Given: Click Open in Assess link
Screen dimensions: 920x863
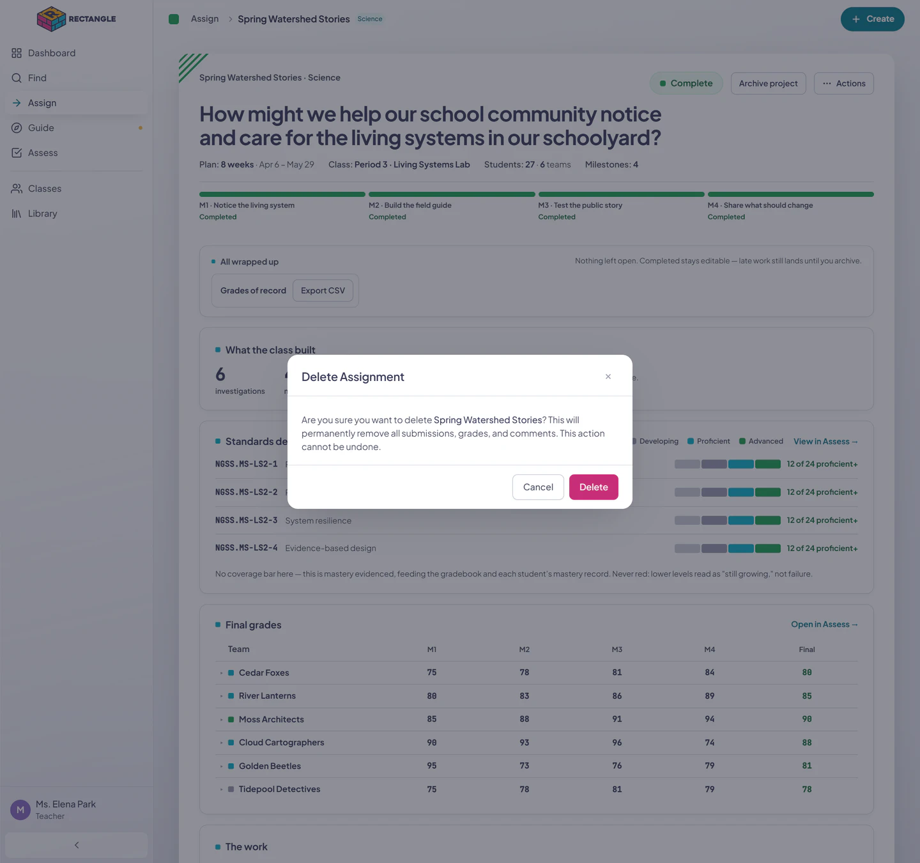Looking at the screenshot, I should coord(824,625).
